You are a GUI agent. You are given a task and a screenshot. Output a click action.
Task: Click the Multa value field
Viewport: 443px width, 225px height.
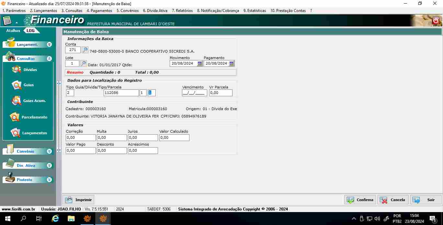112,138
